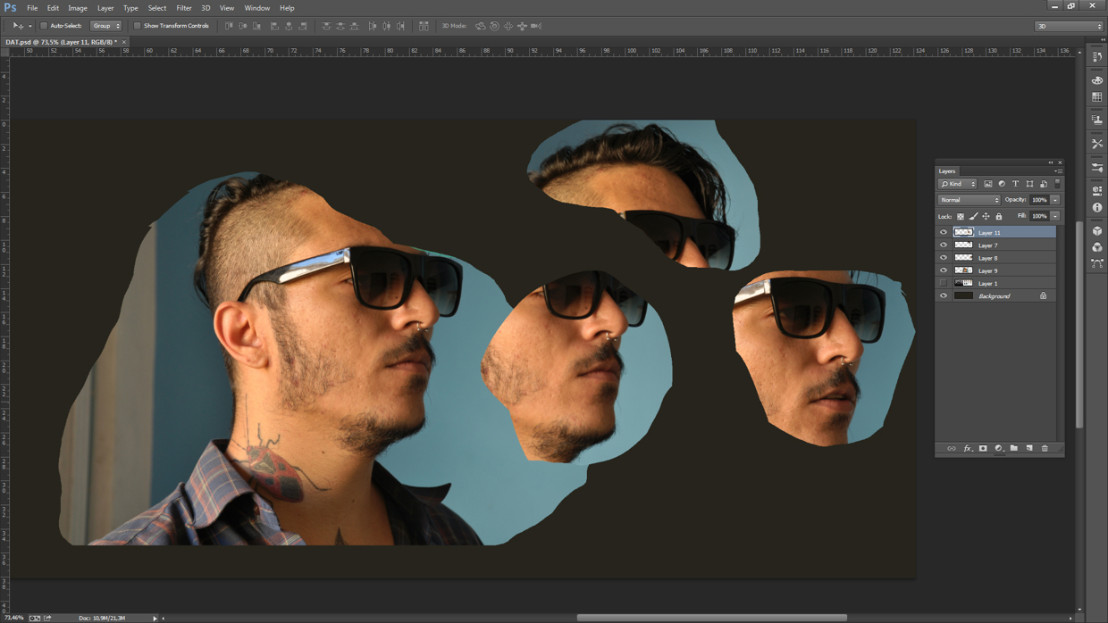The image size is (1108, 623).
Task: Hide Layer 7 with its eye toggle
Action: tap(943, 245)
